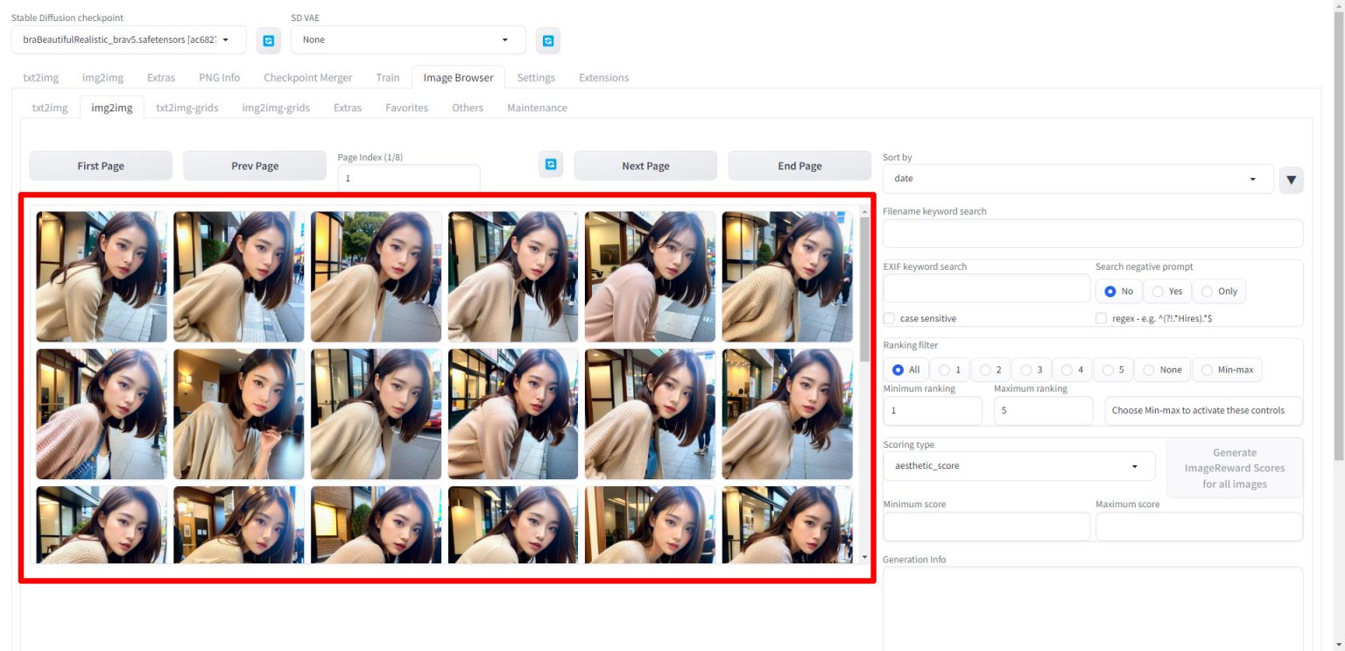Open the SD VAE dropdown
The image size is (1345, 651).
406,39
